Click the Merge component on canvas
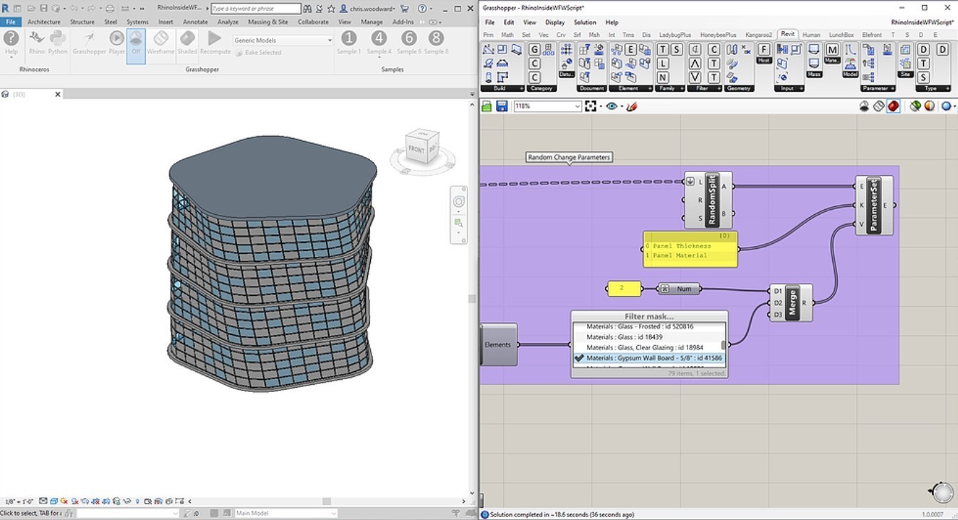This screenshot has width=958, height=520. (x=791, y=303)
